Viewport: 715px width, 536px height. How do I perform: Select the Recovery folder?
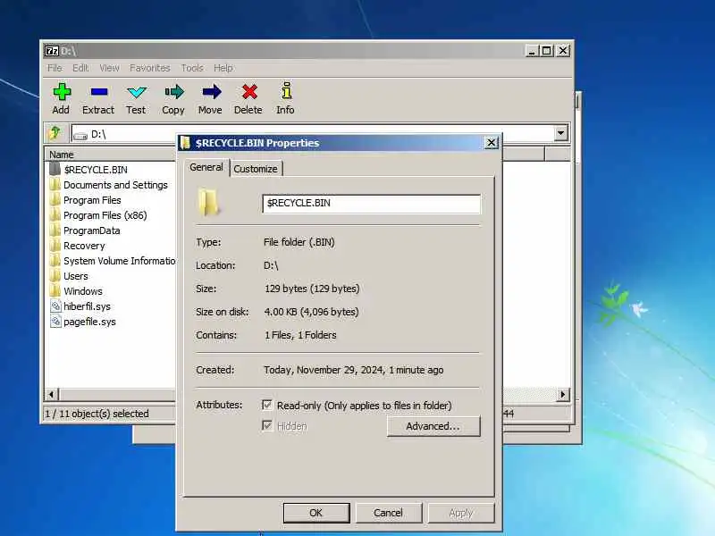click(84, 246)
